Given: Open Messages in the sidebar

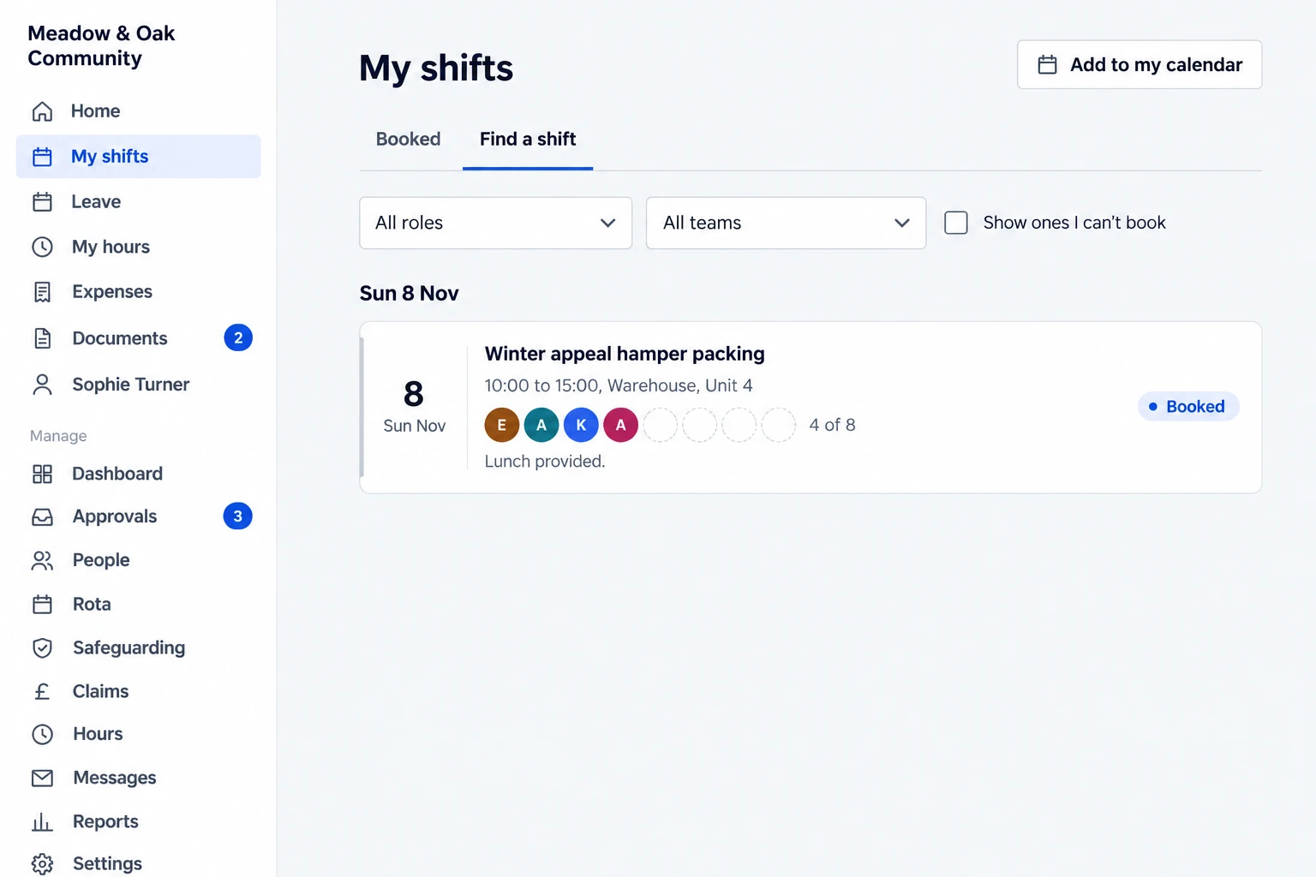Looking at the screenshot, I should pos(139,778).
